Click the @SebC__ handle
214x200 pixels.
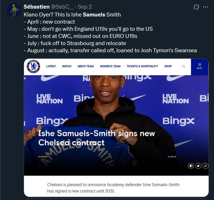coord(62,7)
